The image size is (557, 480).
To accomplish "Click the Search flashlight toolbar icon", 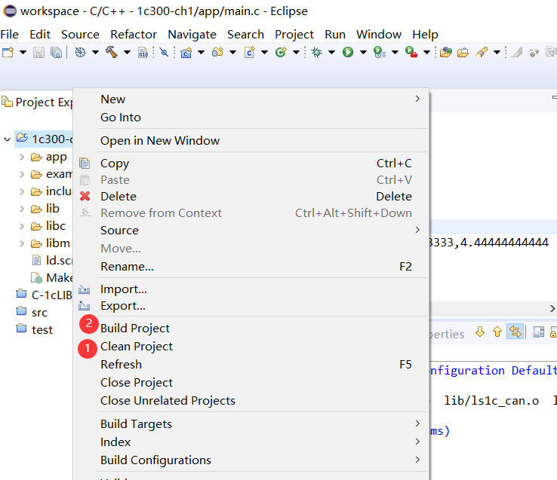I will pos(482,53).
